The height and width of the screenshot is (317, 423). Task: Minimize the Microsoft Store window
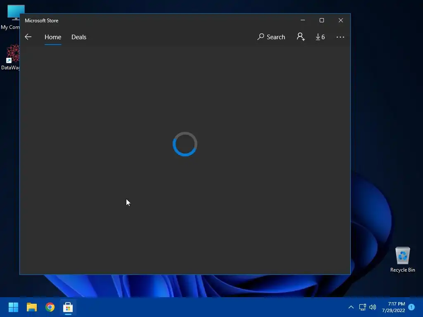[303, 20]
